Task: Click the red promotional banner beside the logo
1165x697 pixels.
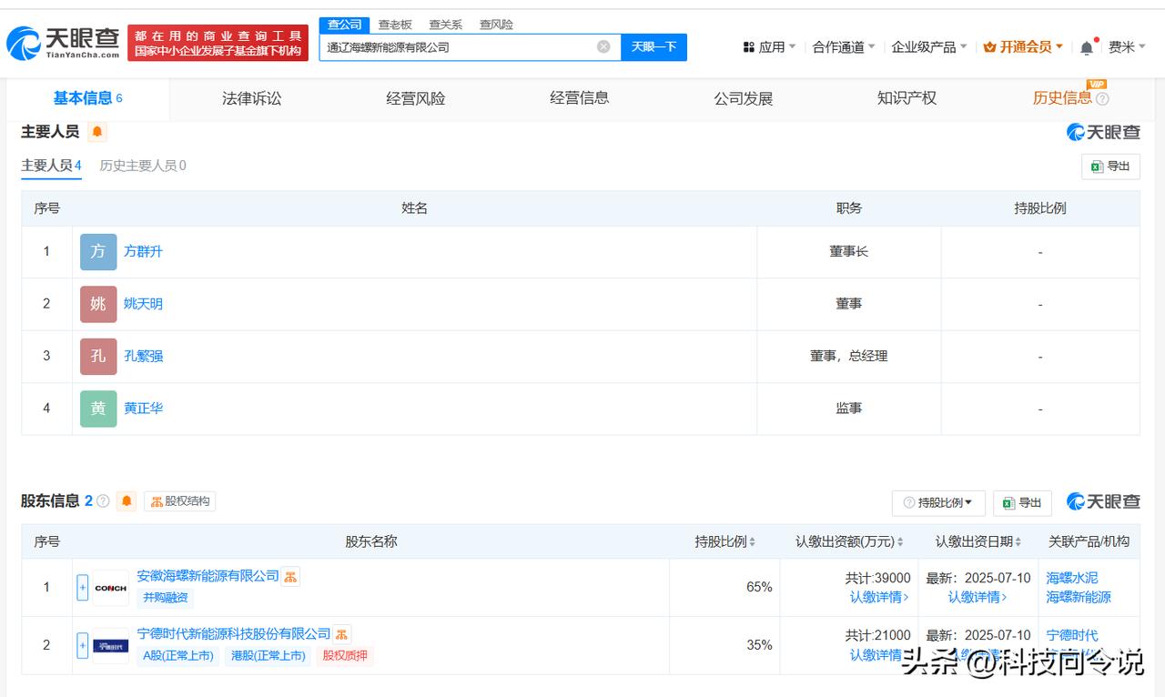Action: pyautogui.click(x=218, y=43)
